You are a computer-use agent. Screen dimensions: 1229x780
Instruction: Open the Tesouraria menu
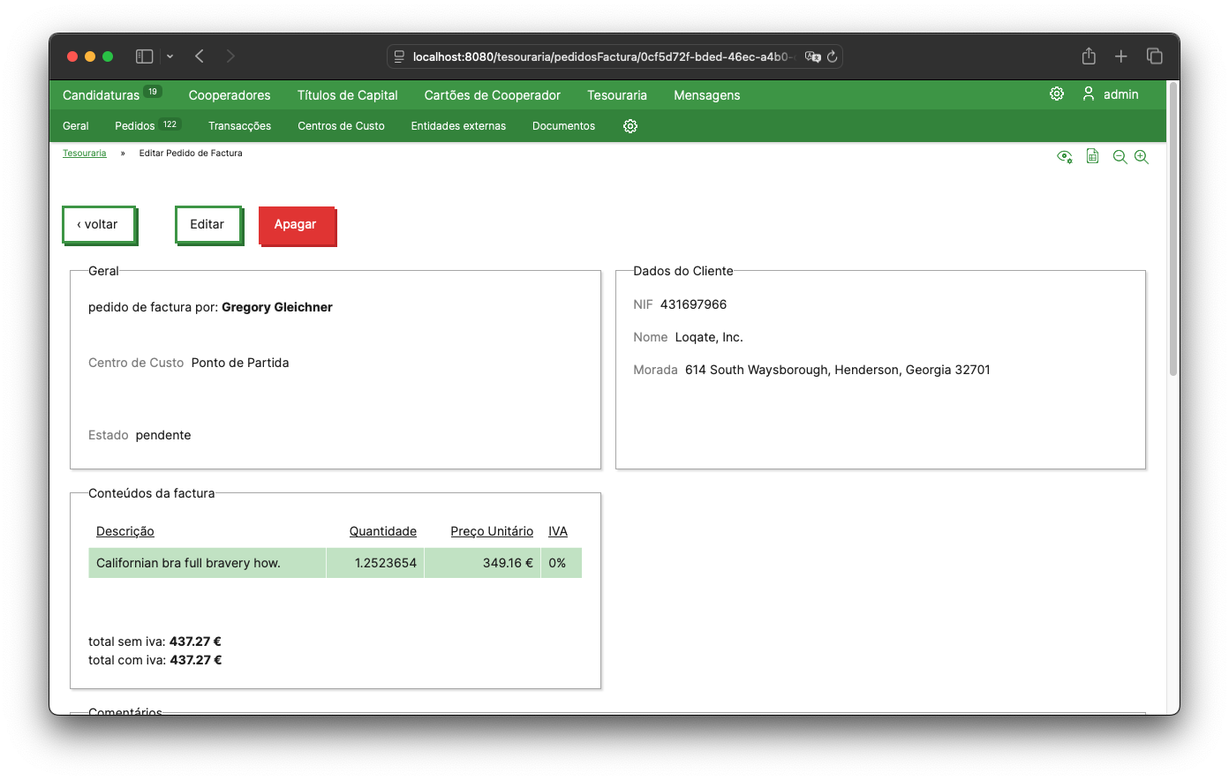tap(617, 95)
